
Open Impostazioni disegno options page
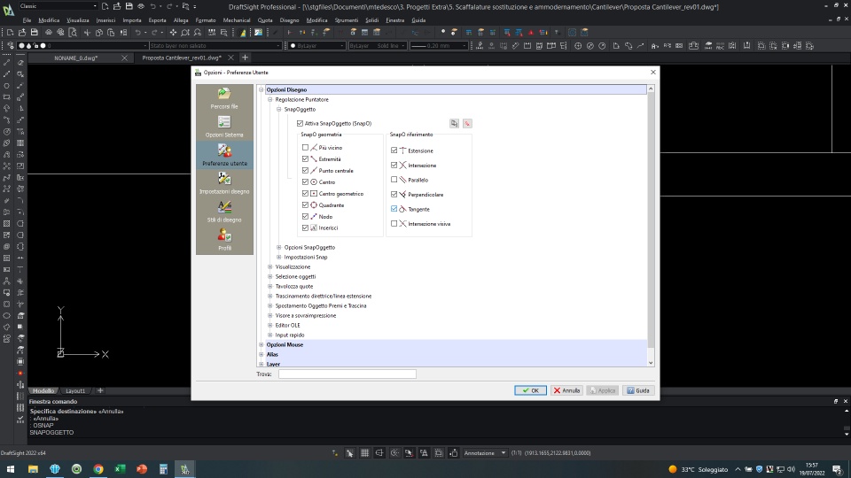tap(224, 183)
